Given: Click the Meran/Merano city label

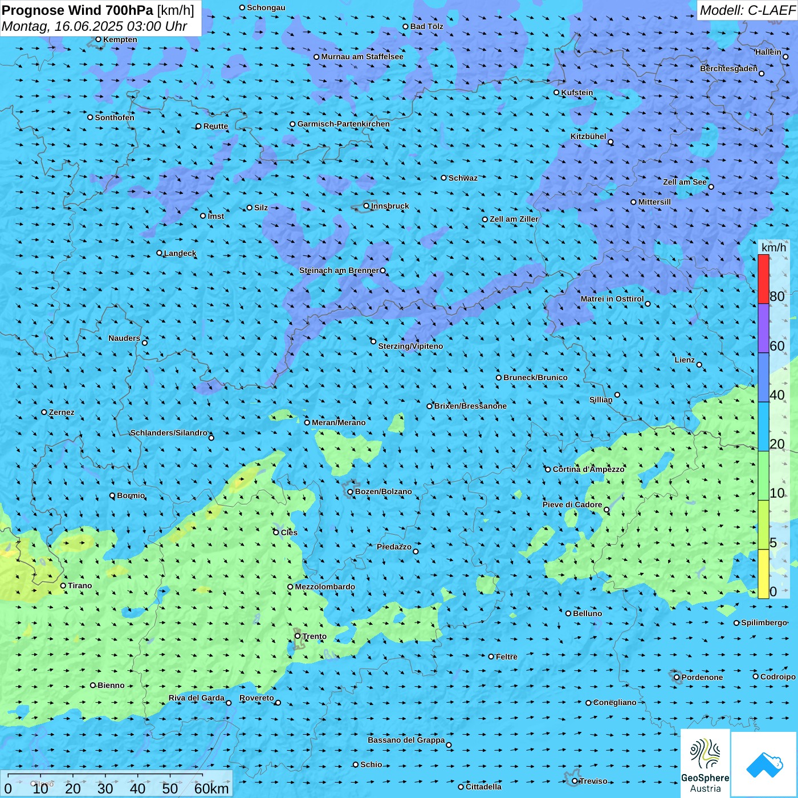Looking at the screenshot, I should coord(339,422).
